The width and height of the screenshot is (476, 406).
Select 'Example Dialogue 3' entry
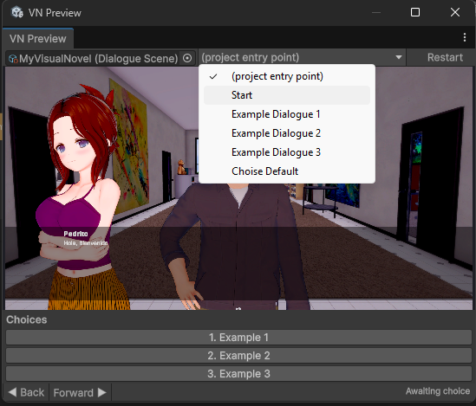(x=287, y=152)
